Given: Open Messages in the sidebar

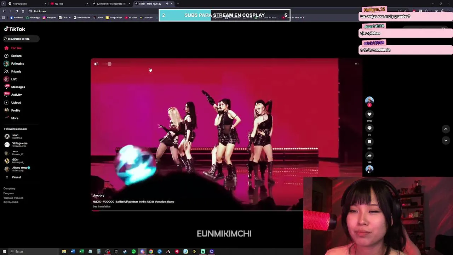Looking at the screenshot, I should pos(15,87).
